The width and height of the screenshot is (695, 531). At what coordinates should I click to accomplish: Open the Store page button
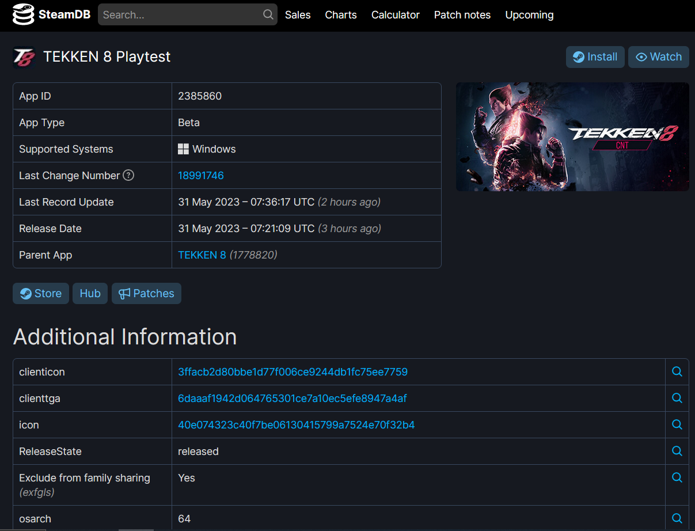[x=41, y=293]
